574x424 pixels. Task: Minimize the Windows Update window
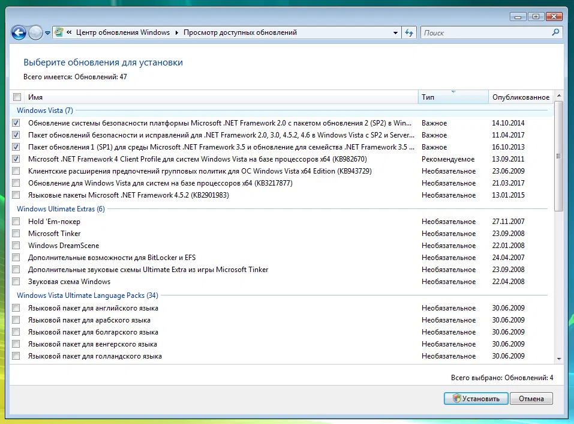click(518, 17)
